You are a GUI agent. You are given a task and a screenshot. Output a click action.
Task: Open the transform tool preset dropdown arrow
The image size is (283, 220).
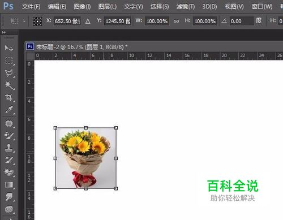click(24, 21)
